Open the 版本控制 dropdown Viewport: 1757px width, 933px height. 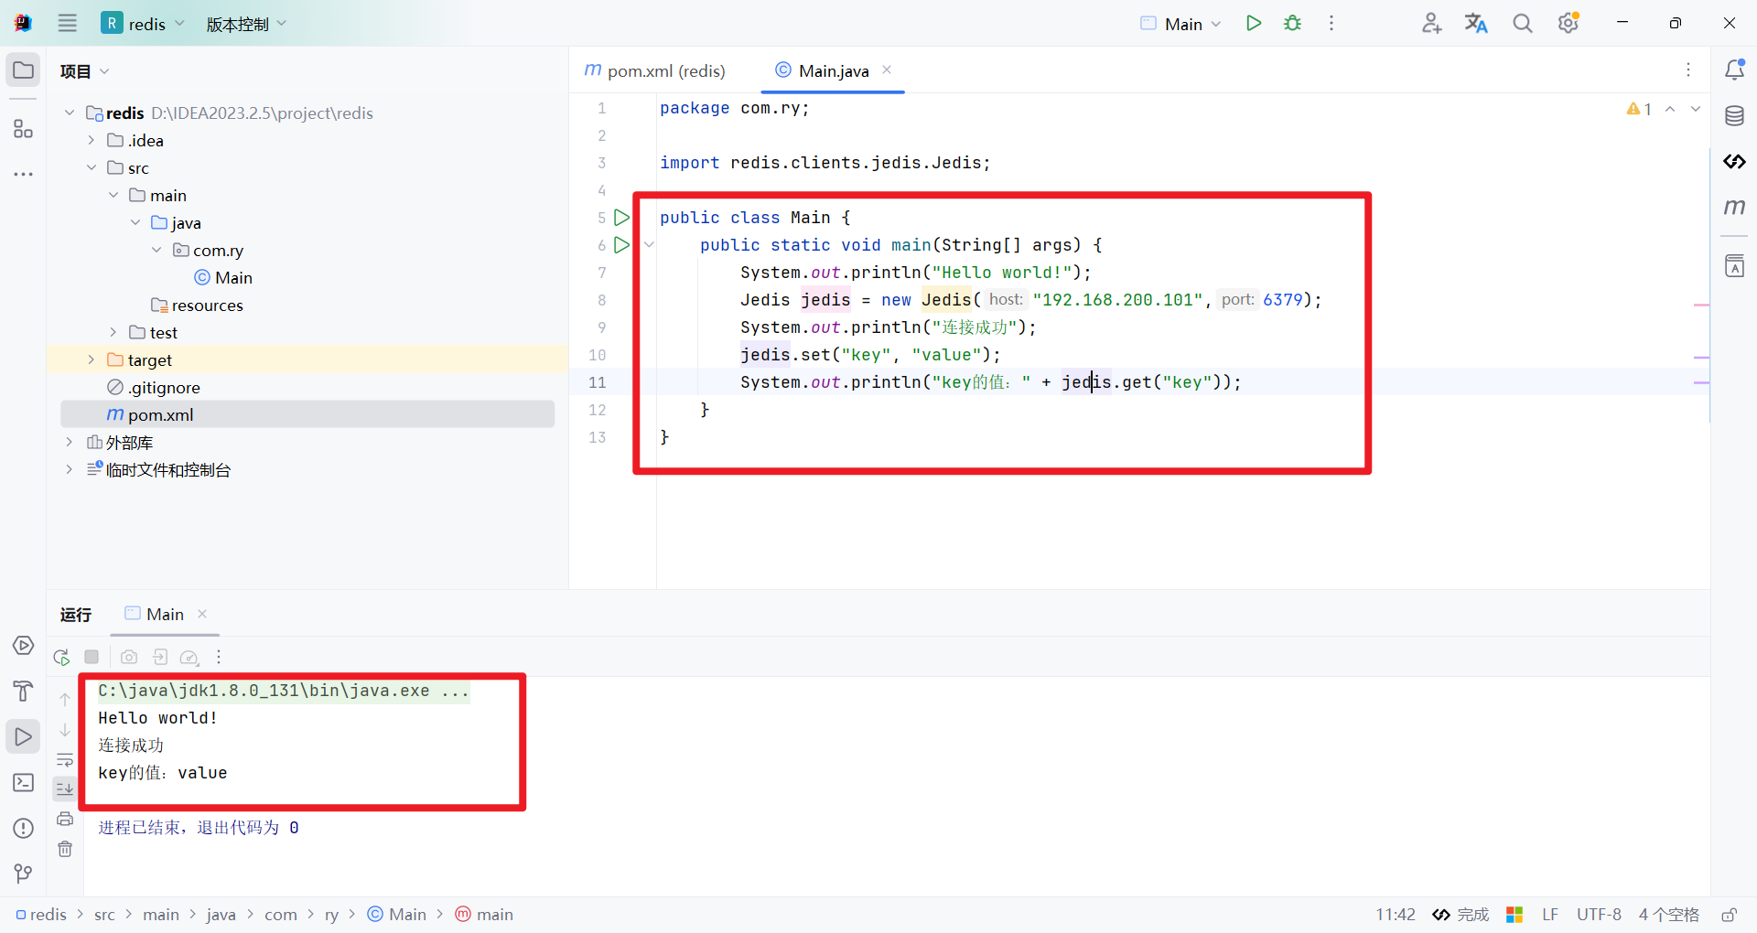(246, 24)
